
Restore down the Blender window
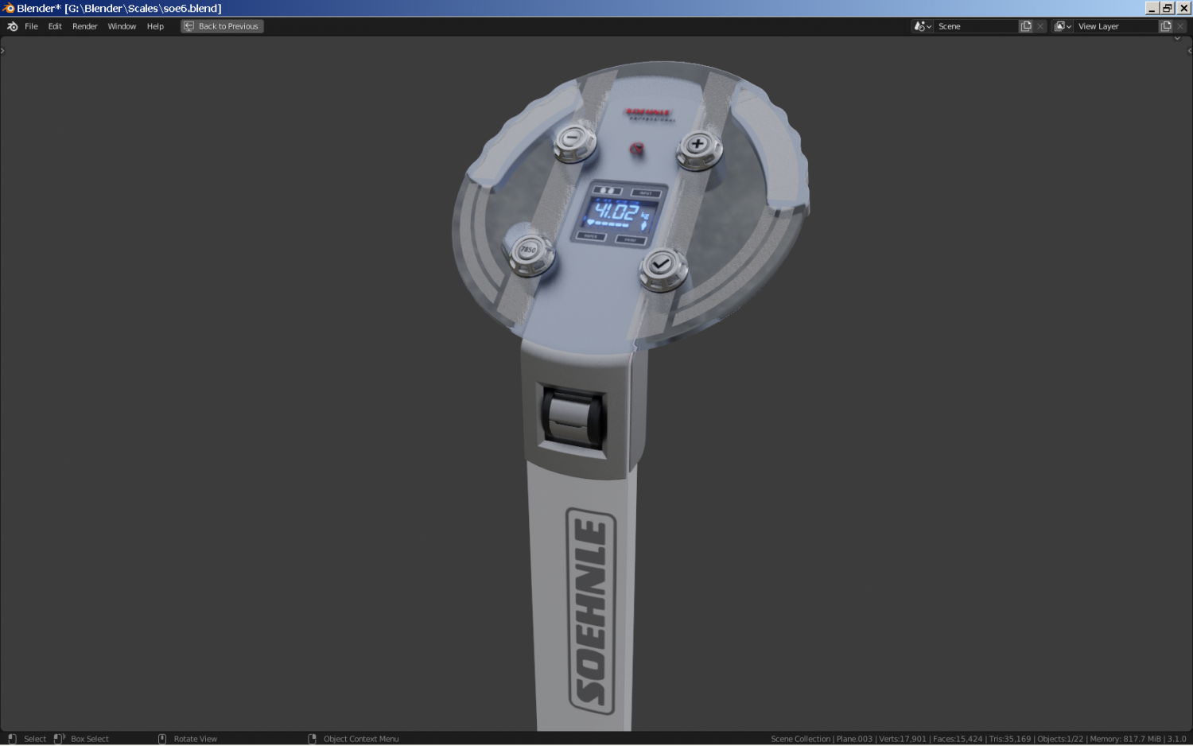click(x=1168, y=8)
